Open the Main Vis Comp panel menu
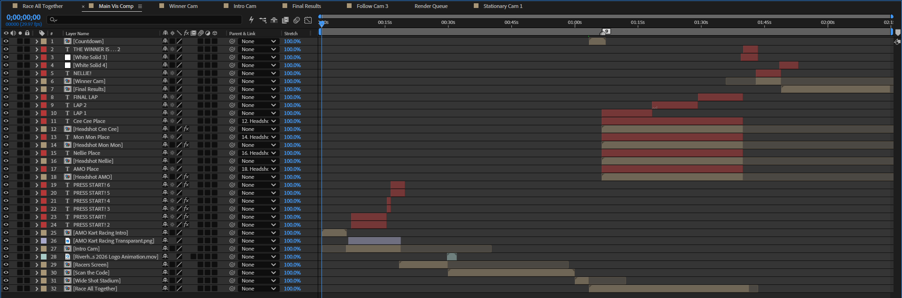The width and height of the screenshot is (902, 298). [140, 6]
